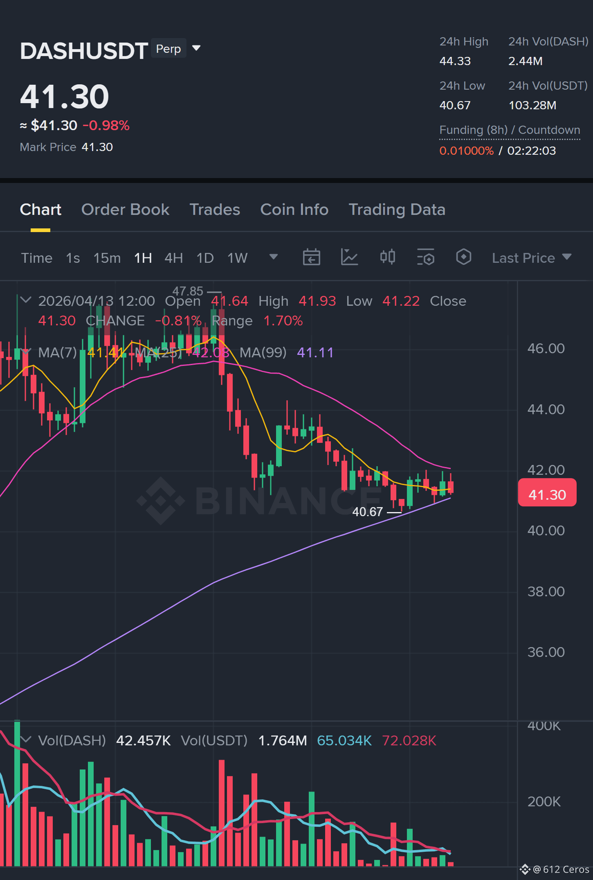Collapse the MA indicator legend chevron
Screen dimensions: 593x880
coord(26,352)
